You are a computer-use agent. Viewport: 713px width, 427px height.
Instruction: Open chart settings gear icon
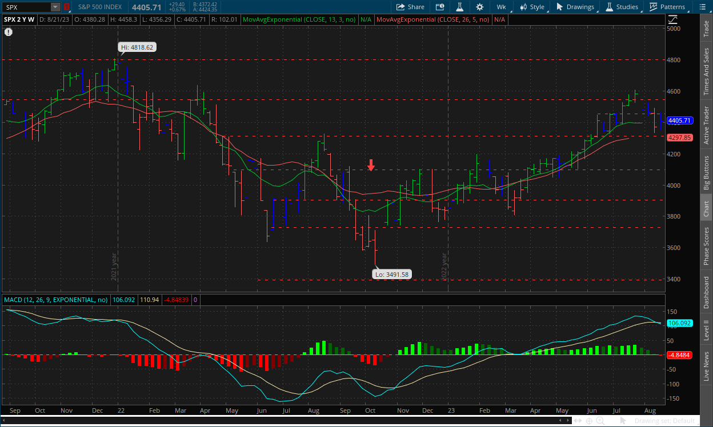pos(479,7)
